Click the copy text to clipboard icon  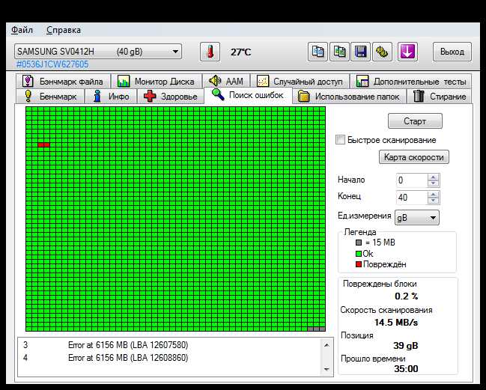pyautogui.click(x=318, y=52)
